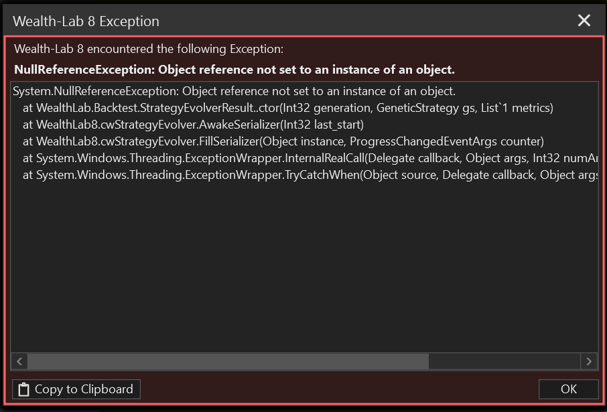Click the left arrow of horizontal scrollbar

(x=19, y=362)
